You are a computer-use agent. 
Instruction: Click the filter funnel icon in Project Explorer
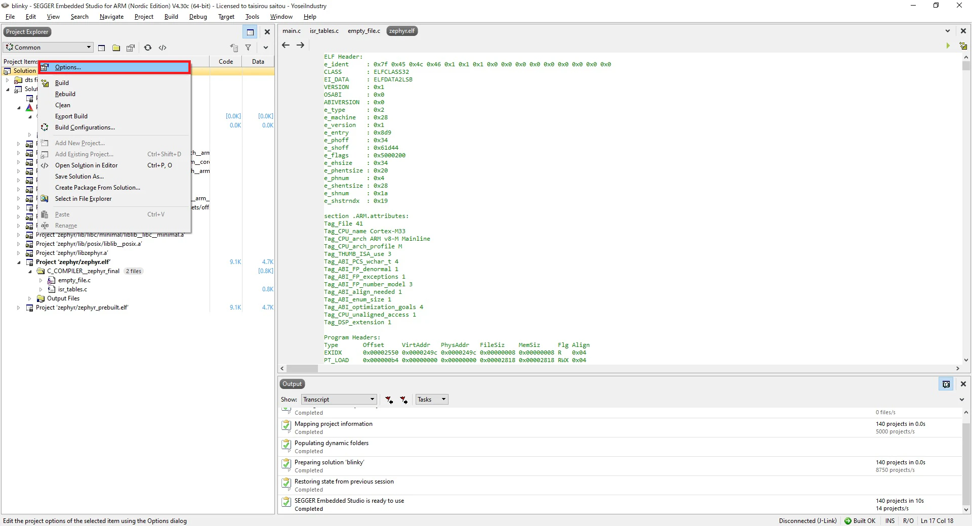click(x=248, y=48)
